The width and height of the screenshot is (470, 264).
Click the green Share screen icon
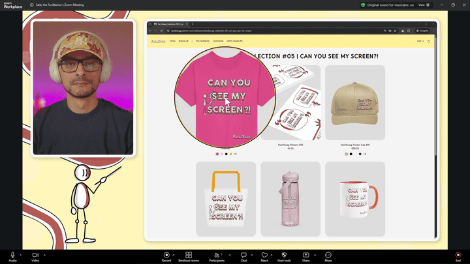(x=305, y=255)
